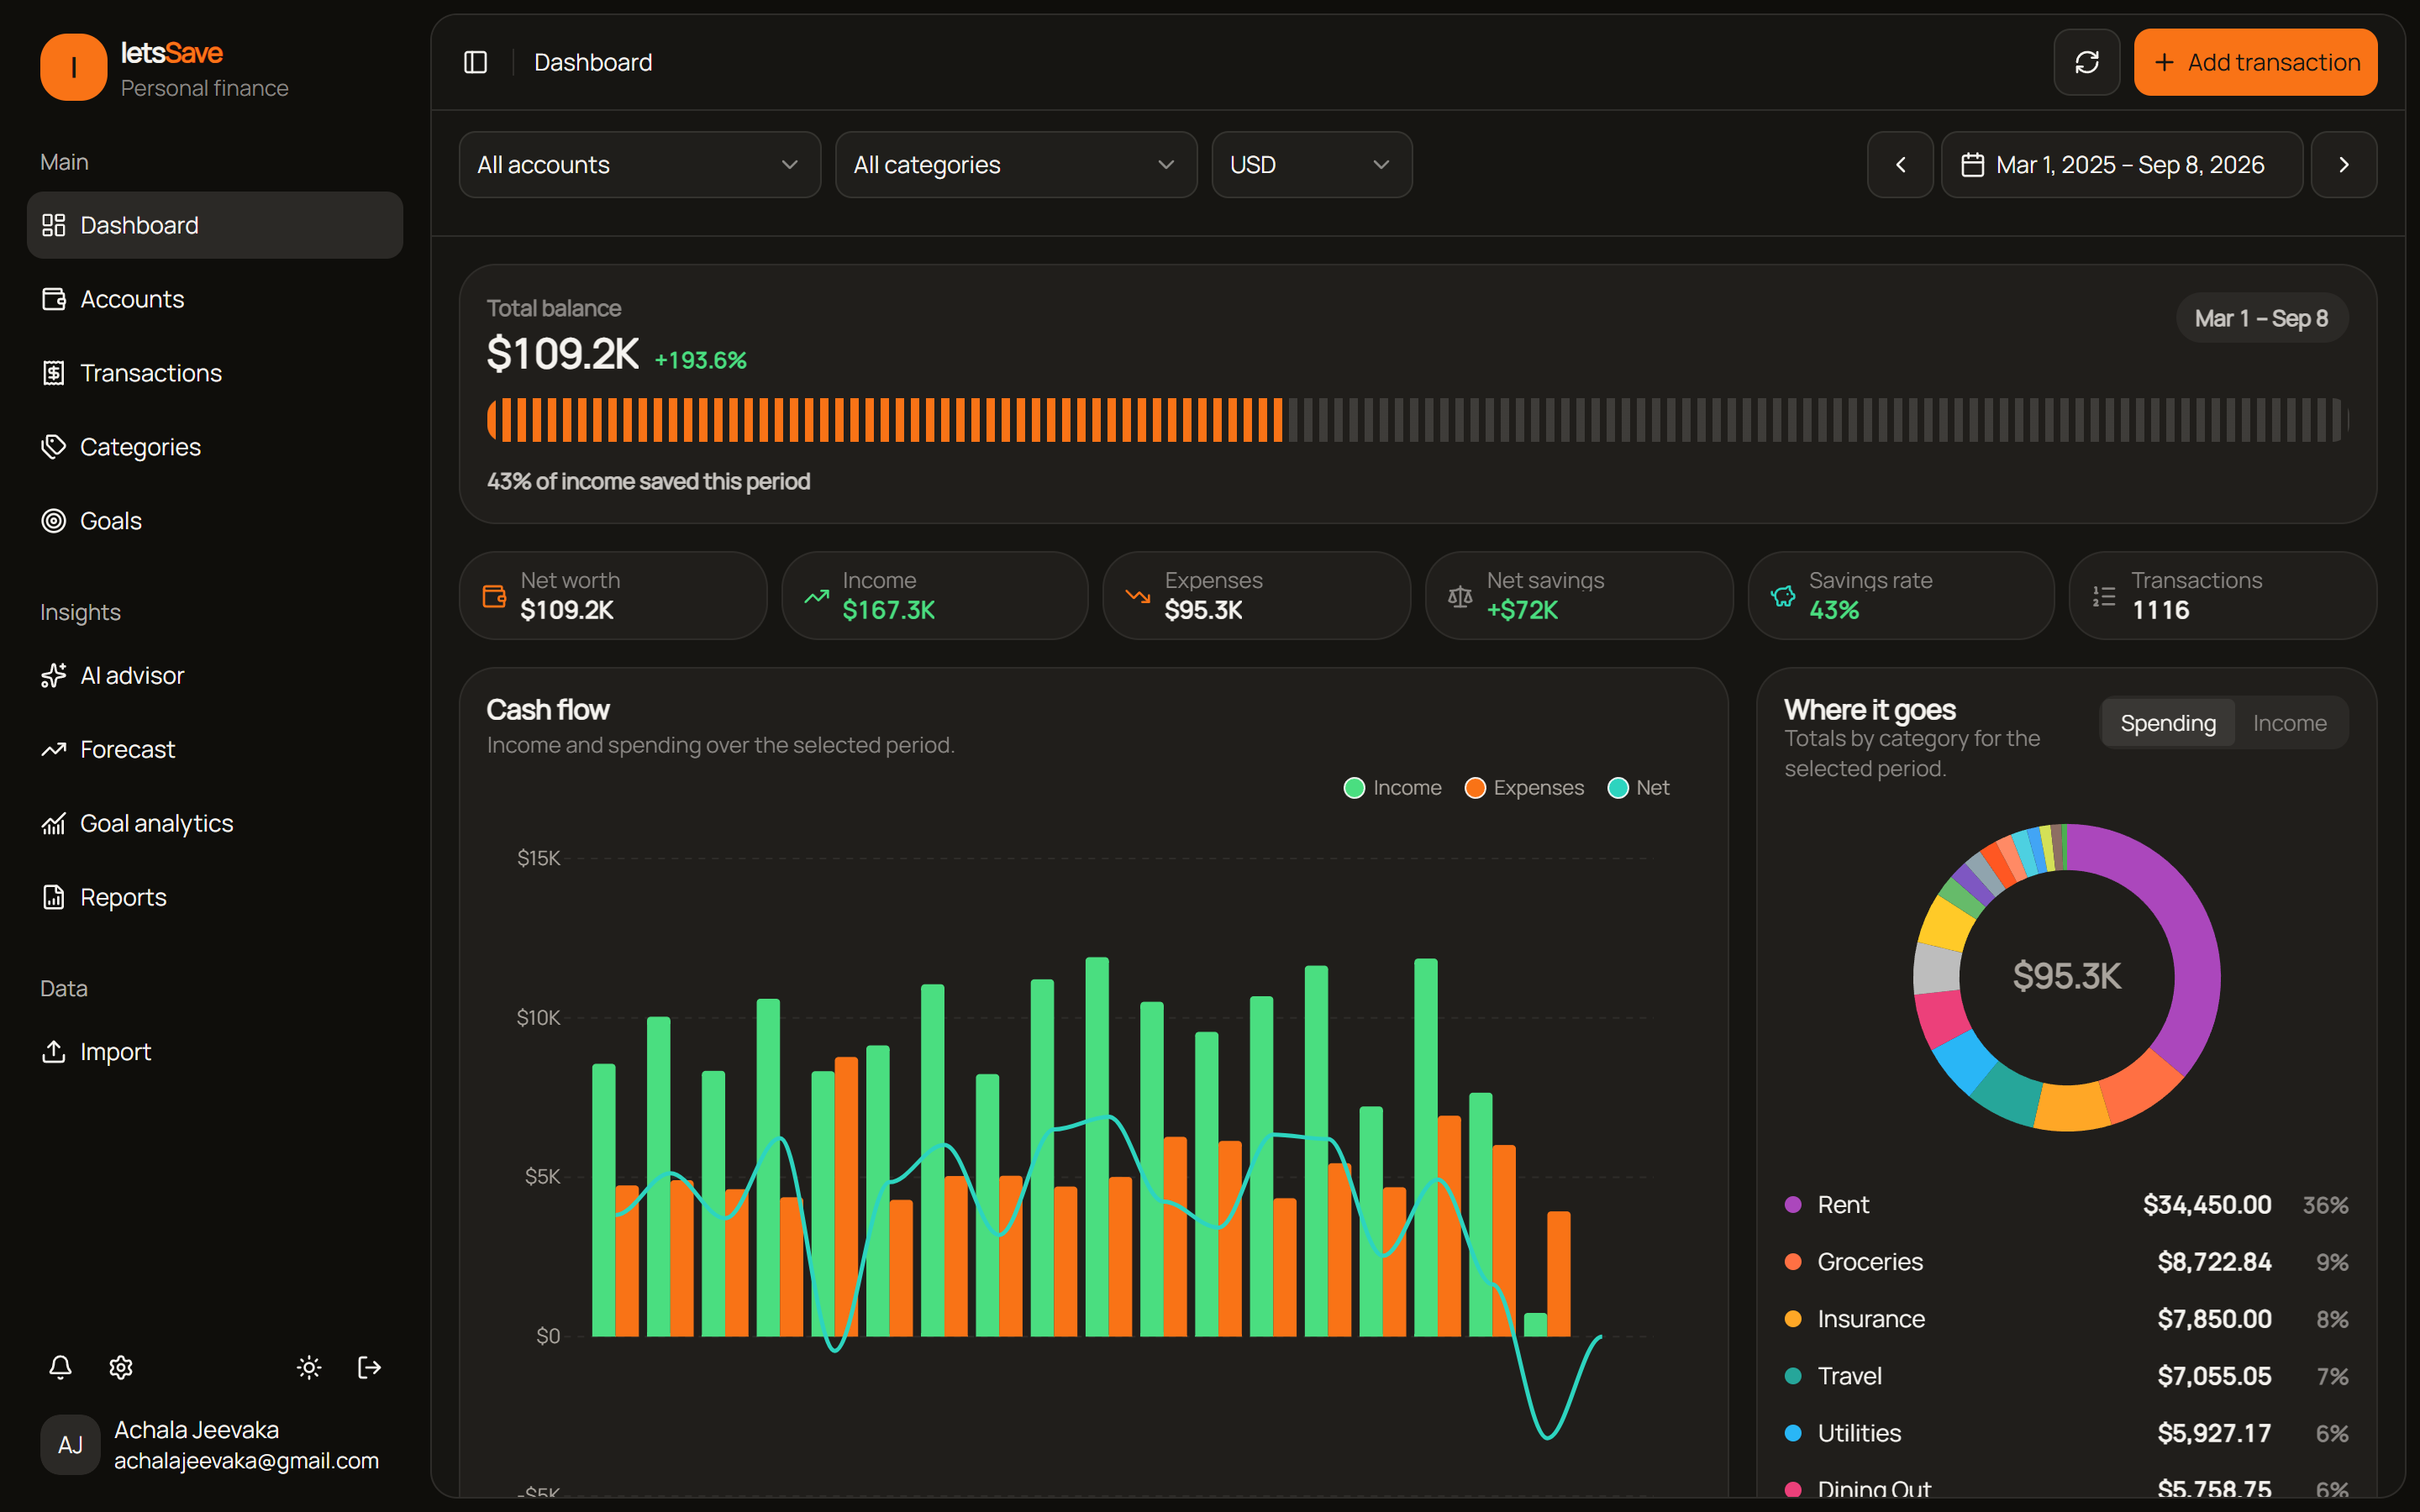Open Goals in the sidebar
The height and width of the screenshot is (1512, 2420).
pos(215,521)
